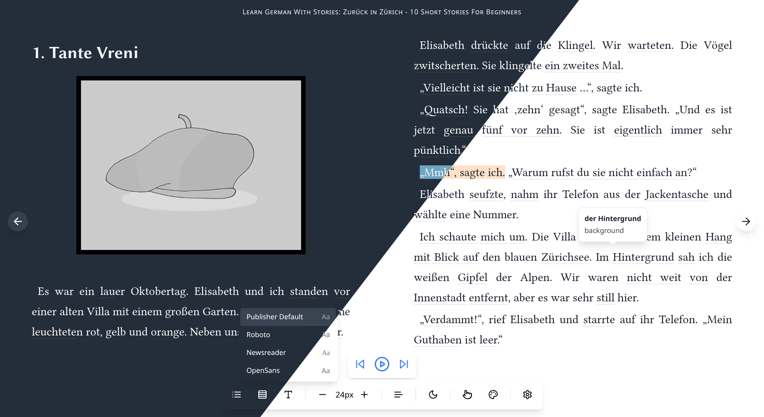Click the underlined word Hintergrund
The image size is (764, 417).
[x=643, y=258]
